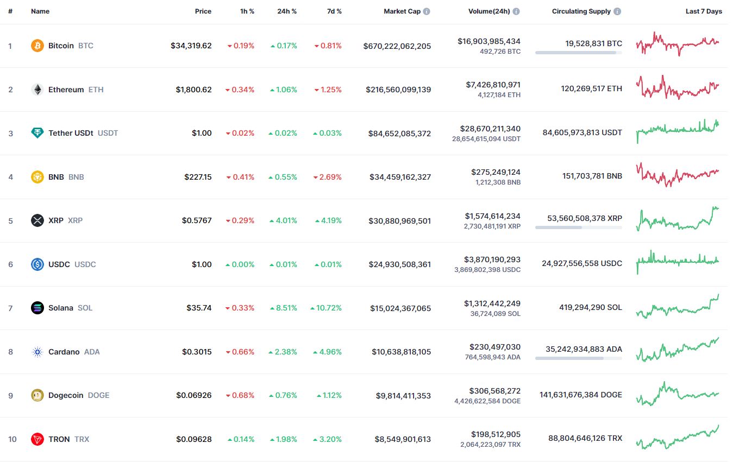Open BNB's 7-day sparkline chart

coord(678,175)
